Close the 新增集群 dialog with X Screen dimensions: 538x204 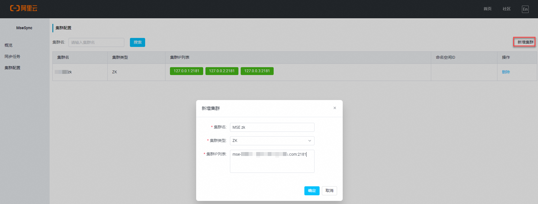click(x=335, y=108)
